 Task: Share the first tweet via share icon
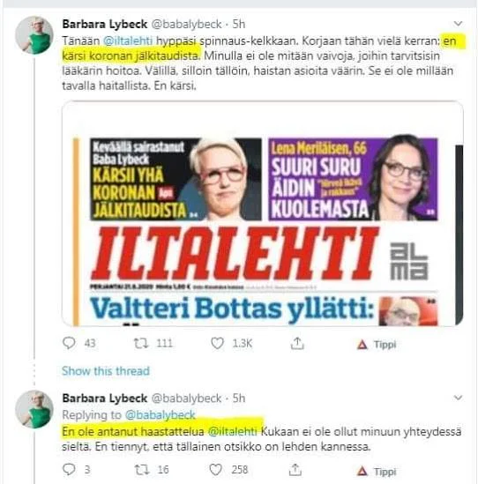297,343
